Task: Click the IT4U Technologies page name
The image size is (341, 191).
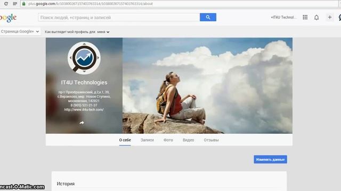Action: coord(84,83)
